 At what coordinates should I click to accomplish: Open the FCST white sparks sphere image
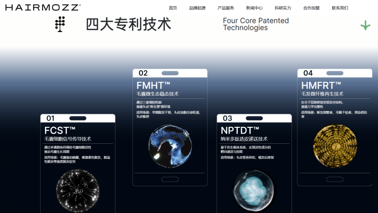(78, 191)
